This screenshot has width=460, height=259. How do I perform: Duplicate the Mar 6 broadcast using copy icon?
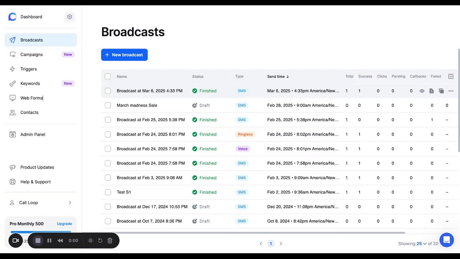pos(441,91)
